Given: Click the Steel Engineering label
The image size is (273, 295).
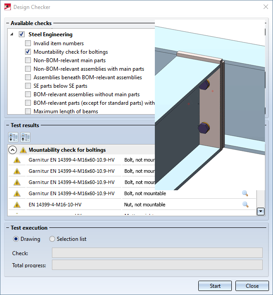Looking at the screenshot, I should click(x=51, y=34).
